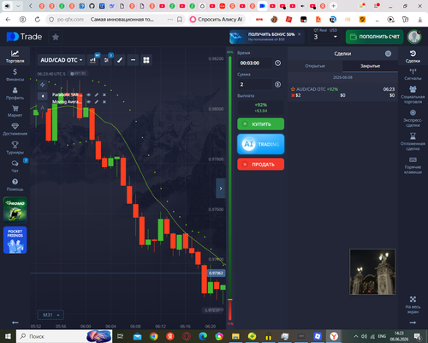Open the Чат section in sidebar
The height and width of the screenshot is (343, 428).
(x=15, y=166)
